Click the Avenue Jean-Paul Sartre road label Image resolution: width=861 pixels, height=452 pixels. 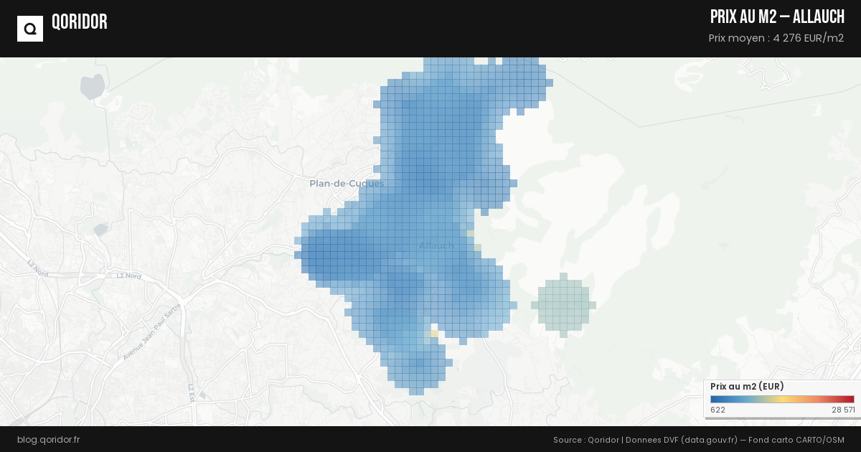coord(151,331)
